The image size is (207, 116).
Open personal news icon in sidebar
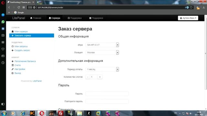point(3,56)
